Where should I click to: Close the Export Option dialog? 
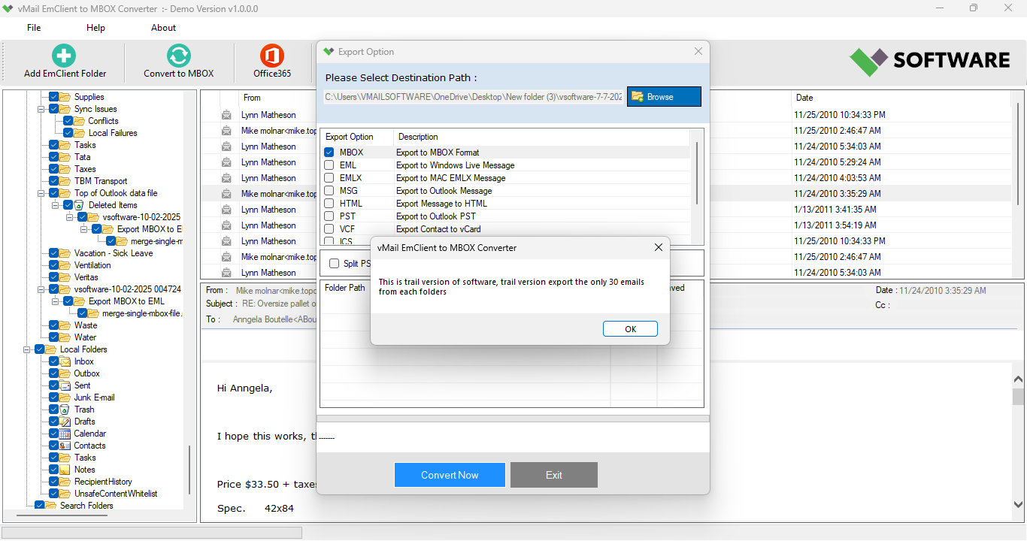pos(698,52)
